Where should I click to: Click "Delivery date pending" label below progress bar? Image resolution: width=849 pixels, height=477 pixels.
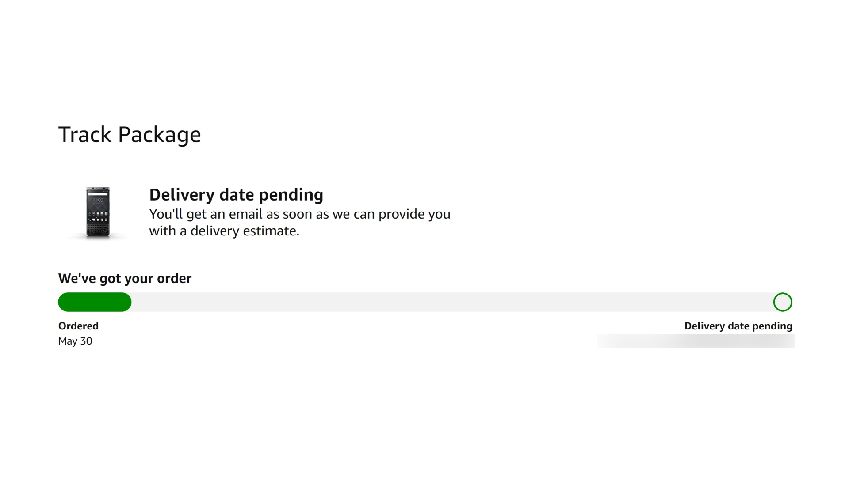(738, 326)
